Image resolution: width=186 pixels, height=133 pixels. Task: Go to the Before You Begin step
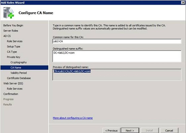[13, 26]
